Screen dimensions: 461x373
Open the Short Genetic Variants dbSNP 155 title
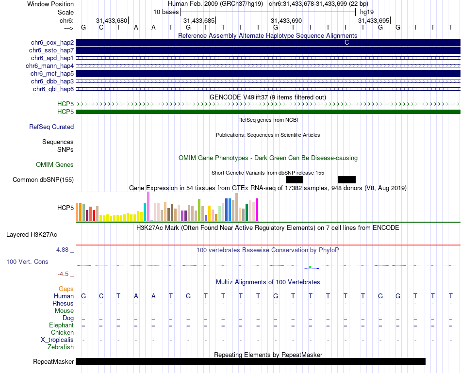point(268,173)
